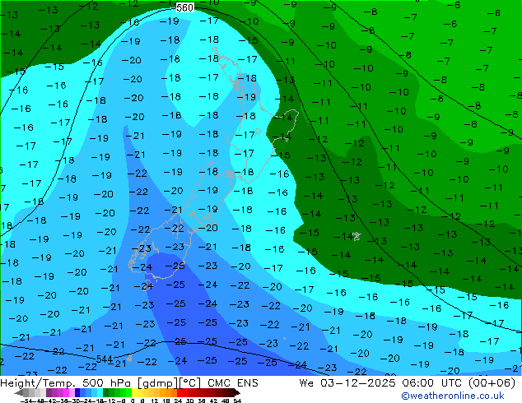Click the dark maroon right arrow end of legend

237,392
